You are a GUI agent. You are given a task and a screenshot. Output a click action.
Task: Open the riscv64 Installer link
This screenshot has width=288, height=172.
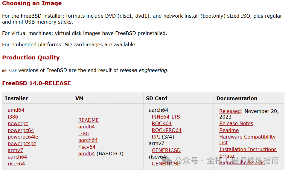click(16, 164)
